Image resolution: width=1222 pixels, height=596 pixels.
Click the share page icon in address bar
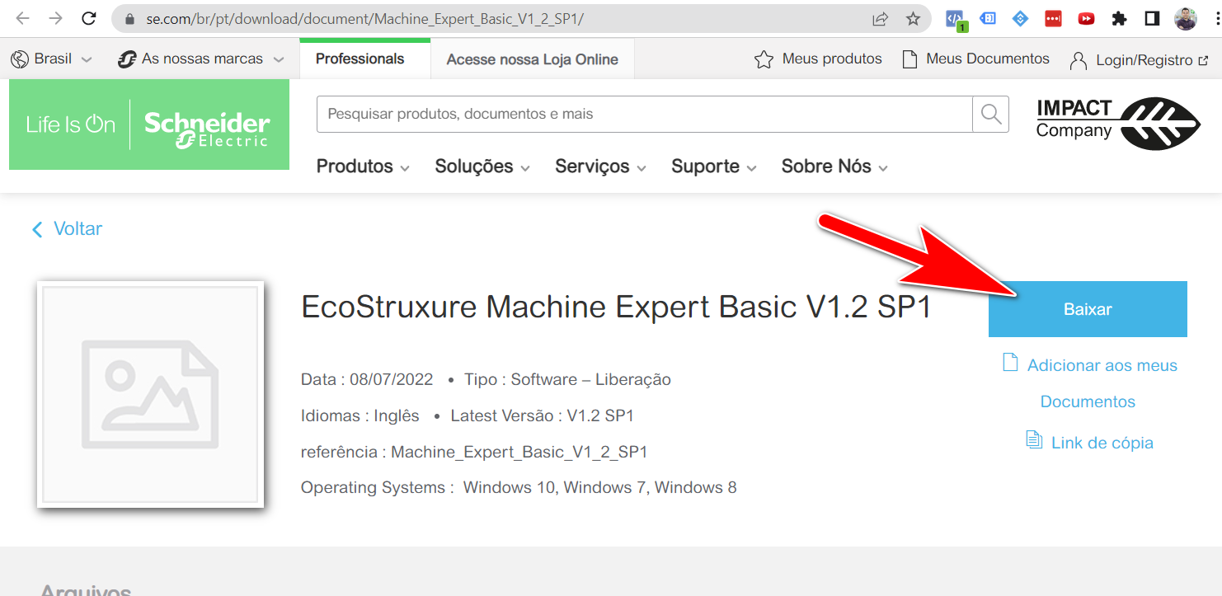881,19
